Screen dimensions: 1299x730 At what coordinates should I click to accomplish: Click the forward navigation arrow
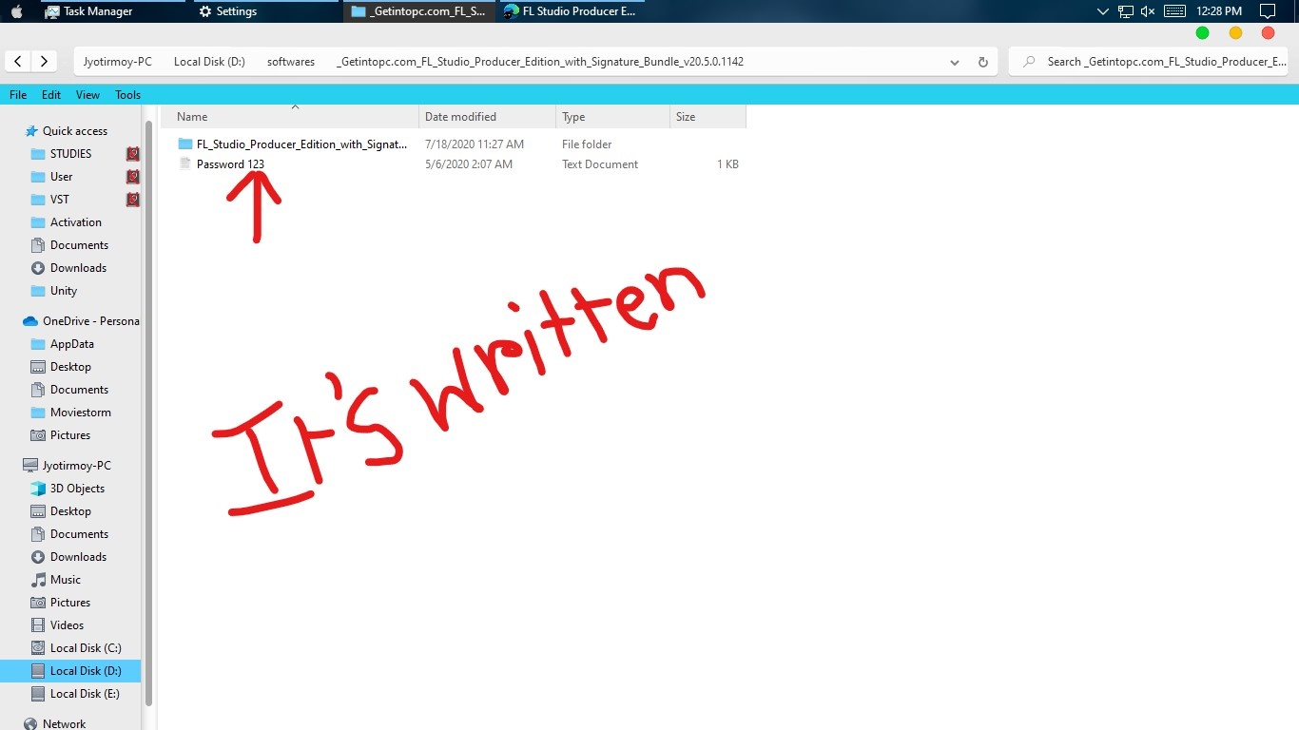pos(44,61)
